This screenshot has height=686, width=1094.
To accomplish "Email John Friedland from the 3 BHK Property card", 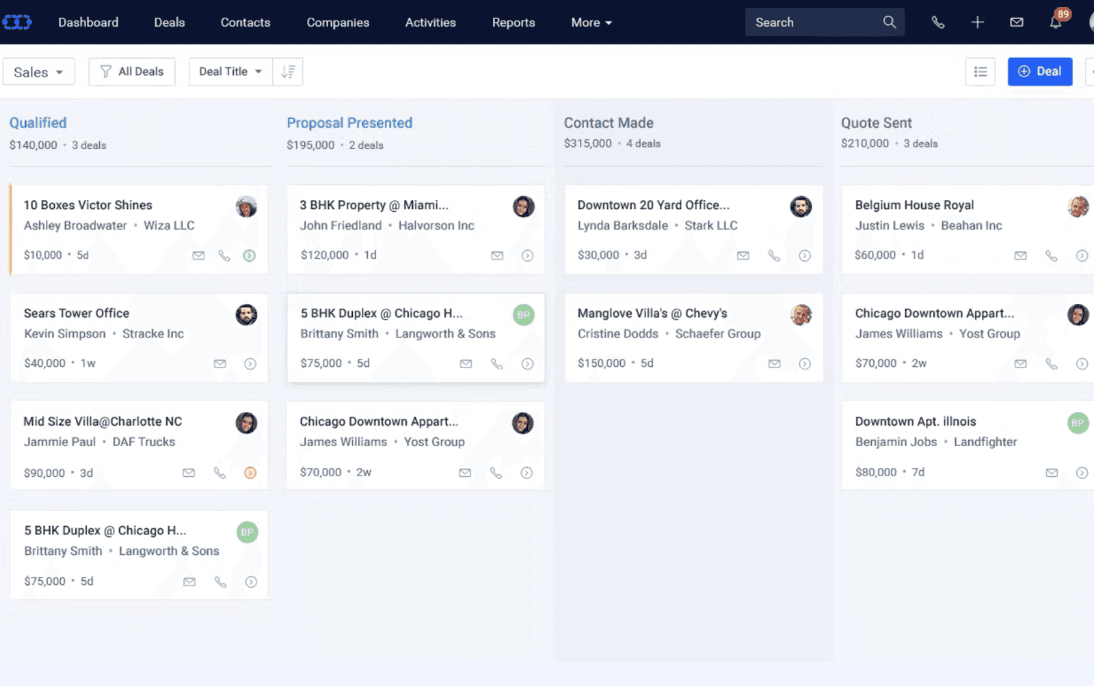I will (496, 255).
